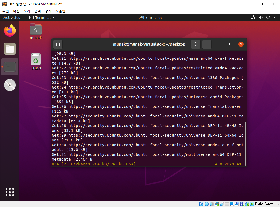
Task: Click the mouse integration icon in status bar
Action: pos(247,204)
